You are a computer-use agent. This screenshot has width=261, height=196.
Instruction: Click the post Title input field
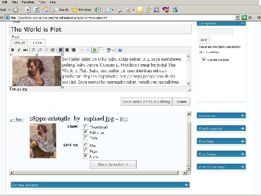(x=100, y=29)
